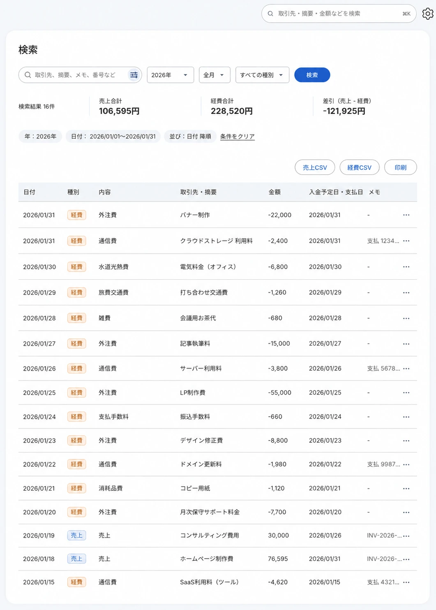436x610 pixels.
Task: Open the more menu for 電気料金（オフィス） row
Action: pos(406,267)
